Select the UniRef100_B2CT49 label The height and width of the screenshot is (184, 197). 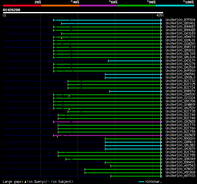[180, 115]
